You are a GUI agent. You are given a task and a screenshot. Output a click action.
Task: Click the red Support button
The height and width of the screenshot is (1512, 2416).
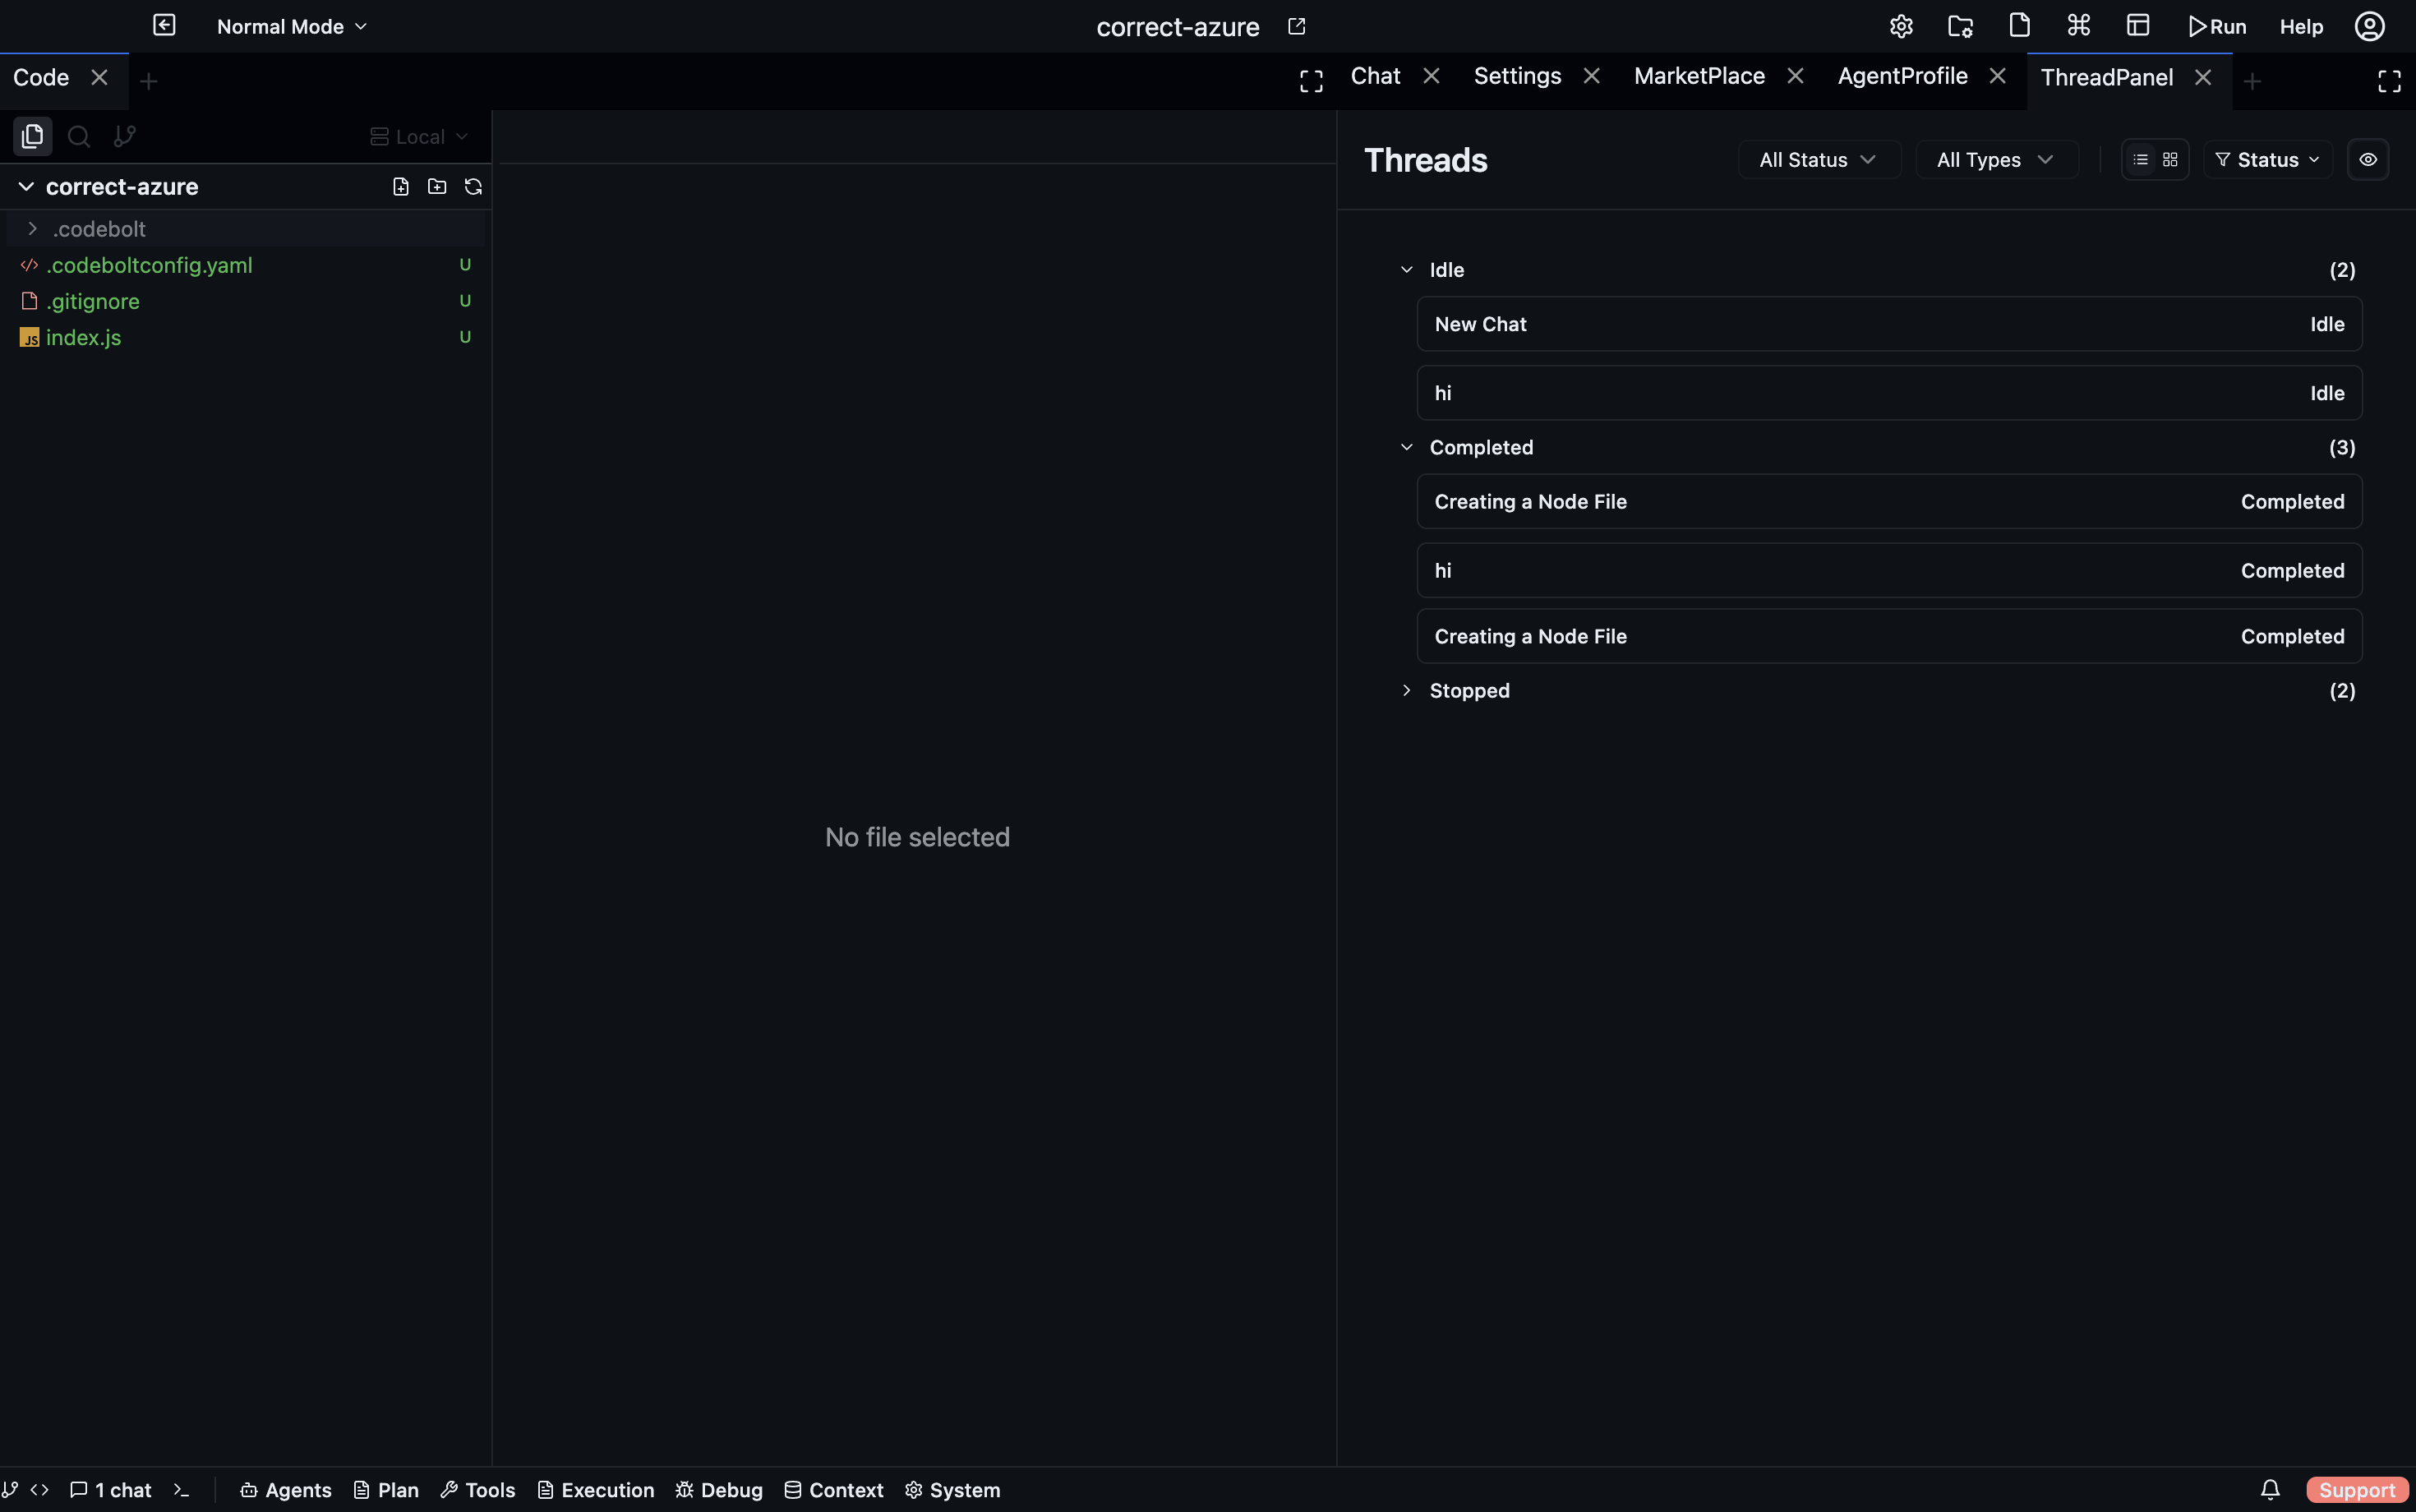pyautogui.click(x=2356, y=1490)
